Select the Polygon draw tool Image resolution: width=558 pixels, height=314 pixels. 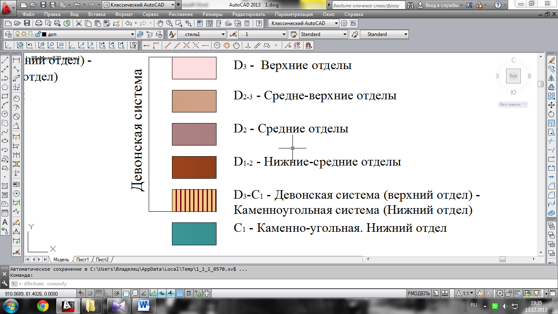(x=5, y=87)
